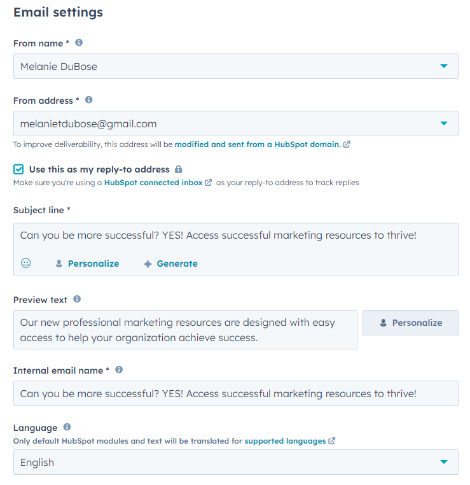Click Personalize under the subject line

[x=87, y=264]
